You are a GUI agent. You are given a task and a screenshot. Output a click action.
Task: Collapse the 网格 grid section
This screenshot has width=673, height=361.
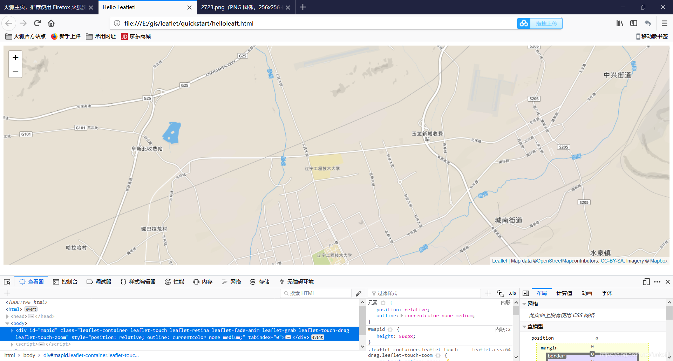524,304
